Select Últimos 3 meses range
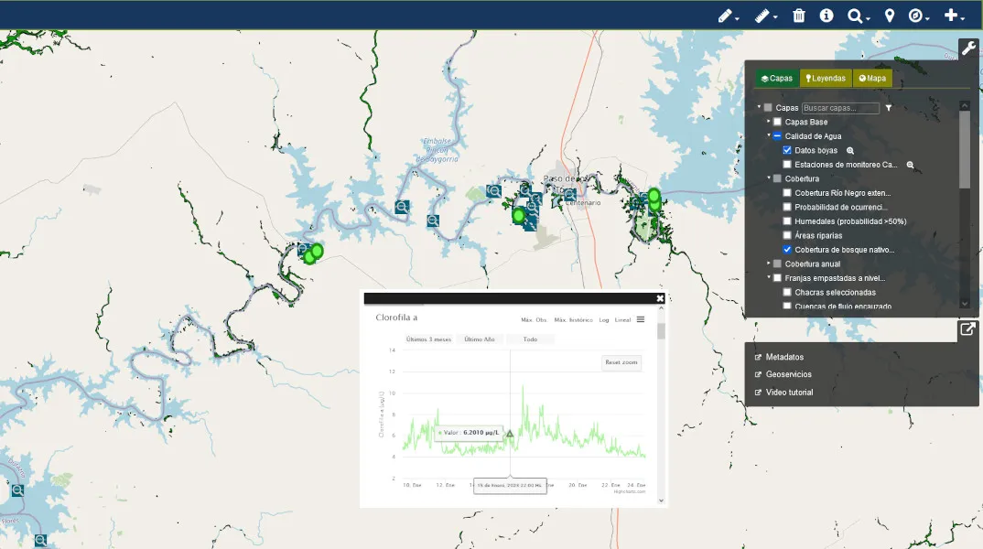Viewport: 983px width, 549px height. point(429,339)
